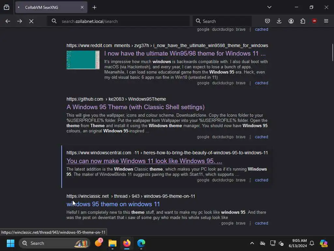Viewport: 334px width, 251px height.
Task: Open the Downloads panel
Action: point(279,21)
